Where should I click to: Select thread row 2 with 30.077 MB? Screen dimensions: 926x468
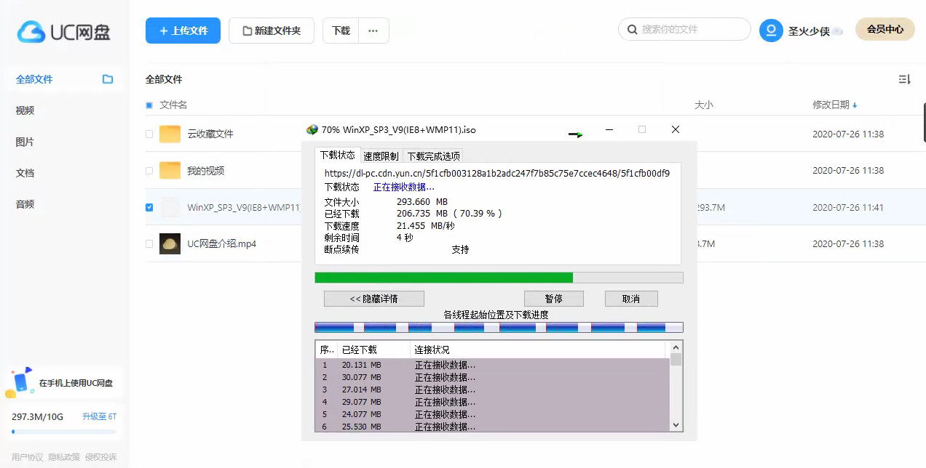click(x=493, y=377)
